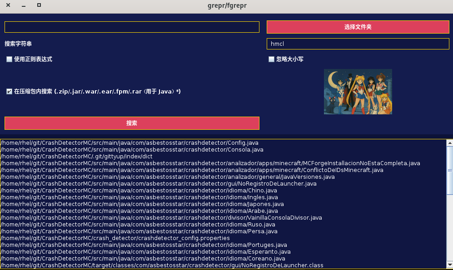Select the JavaVersiones.java result line
Viewport: 453px width, 270px height.
pyautogui.click(x=167, y=177)
